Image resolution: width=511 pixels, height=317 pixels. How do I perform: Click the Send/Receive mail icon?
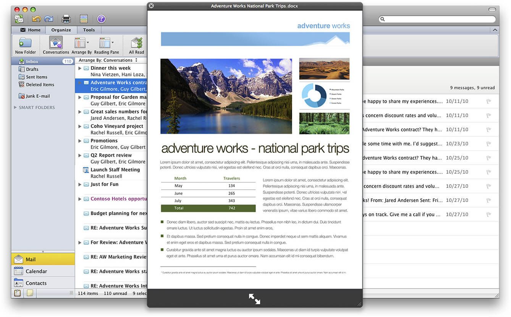[18, 18]
